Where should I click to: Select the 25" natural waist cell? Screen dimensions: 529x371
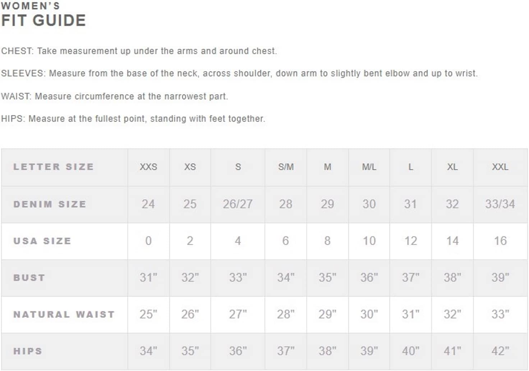[148, 314]
